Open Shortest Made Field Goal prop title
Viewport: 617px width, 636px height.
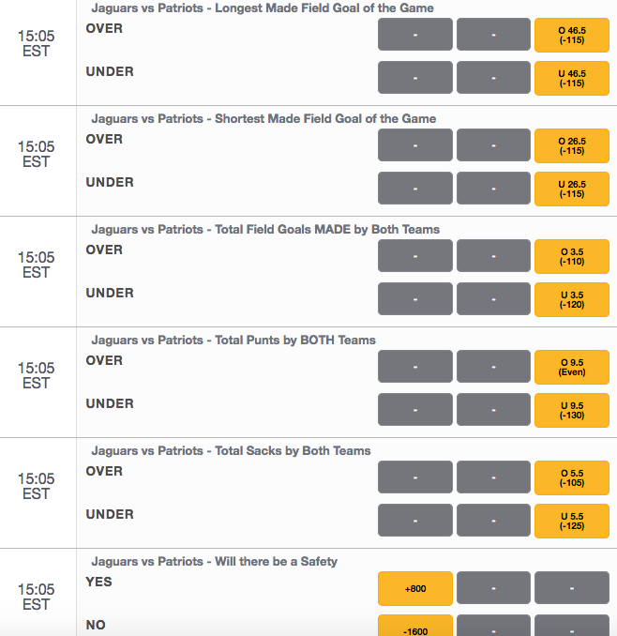[x=263, y=119]
